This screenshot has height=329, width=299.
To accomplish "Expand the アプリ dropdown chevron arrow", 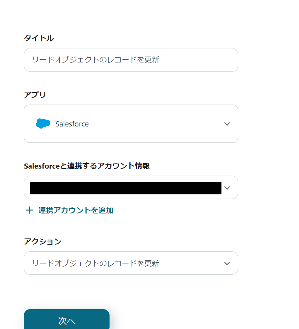I will [x=227, y=124].
